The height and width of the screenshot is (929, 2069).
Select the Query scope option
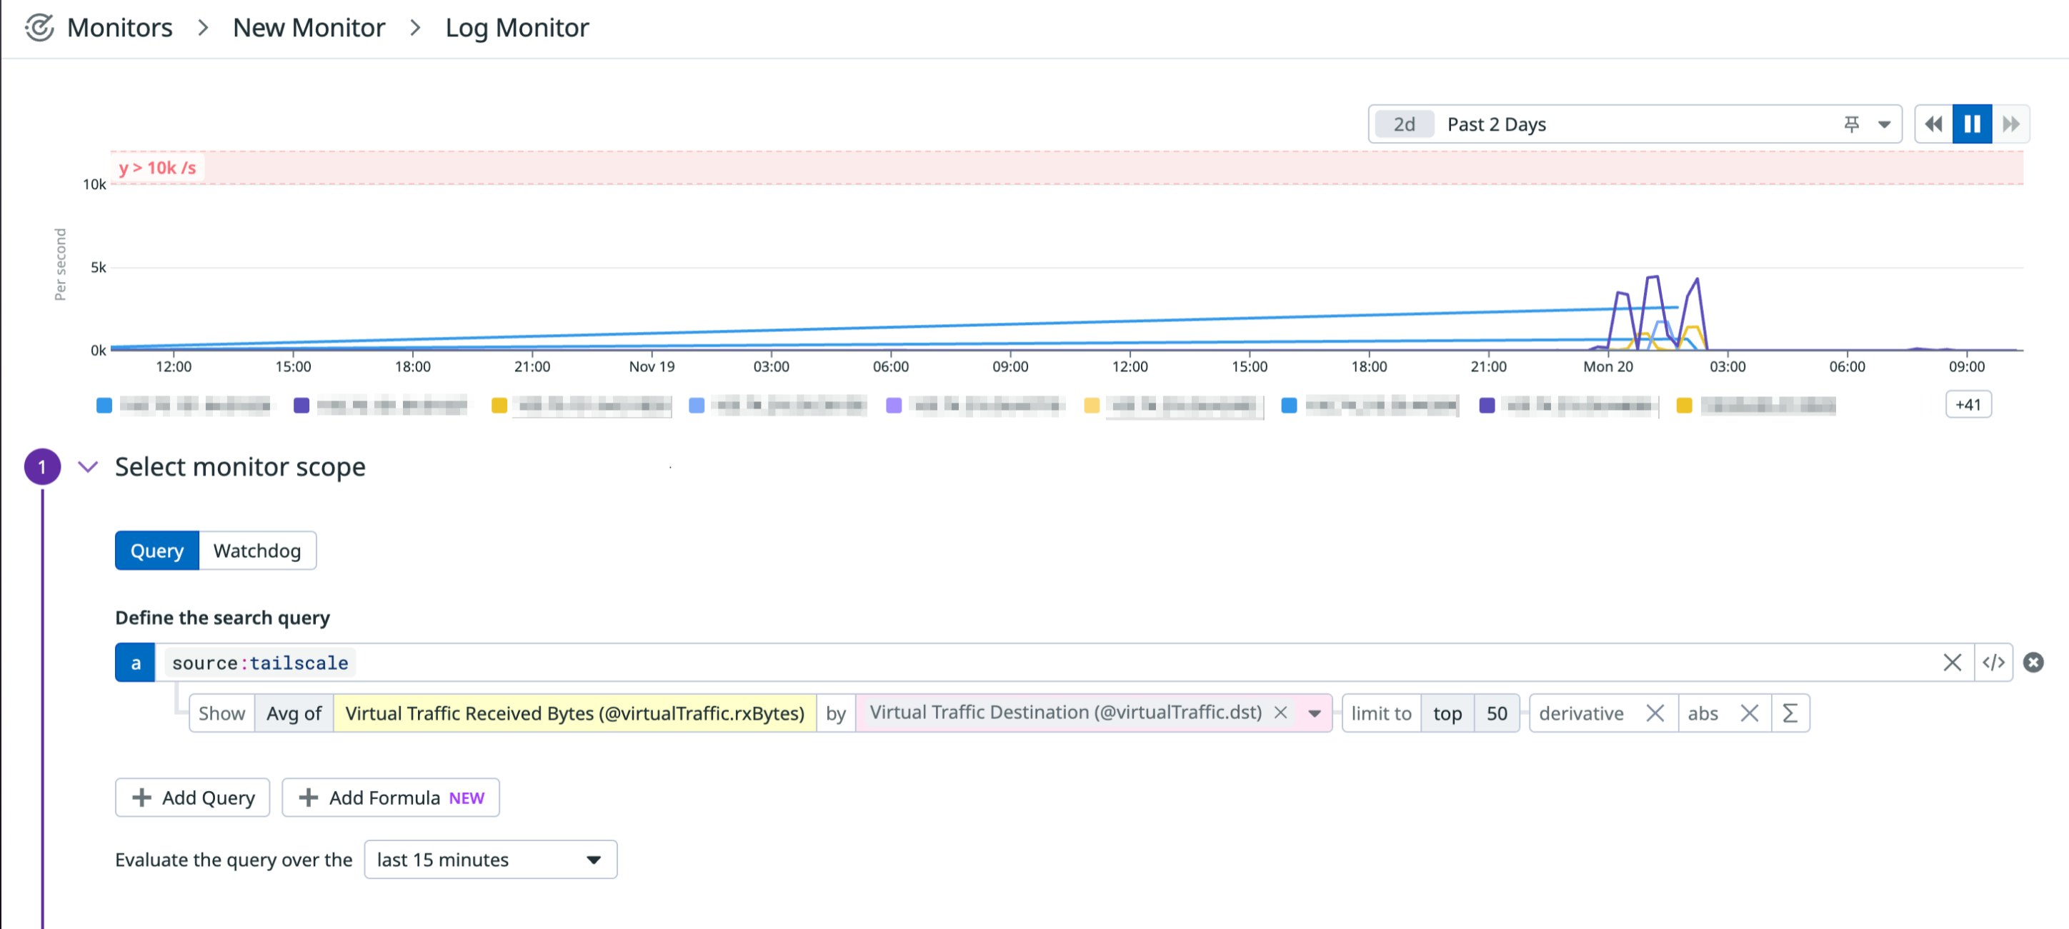(156, 551)
